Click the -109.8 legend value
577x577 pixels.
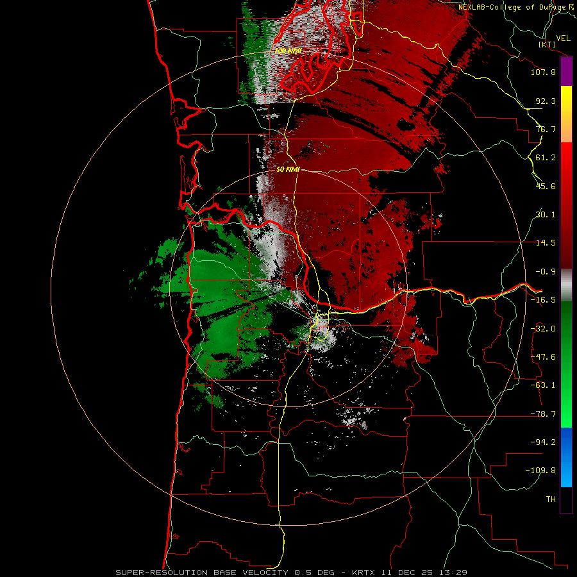click(540, 471)
